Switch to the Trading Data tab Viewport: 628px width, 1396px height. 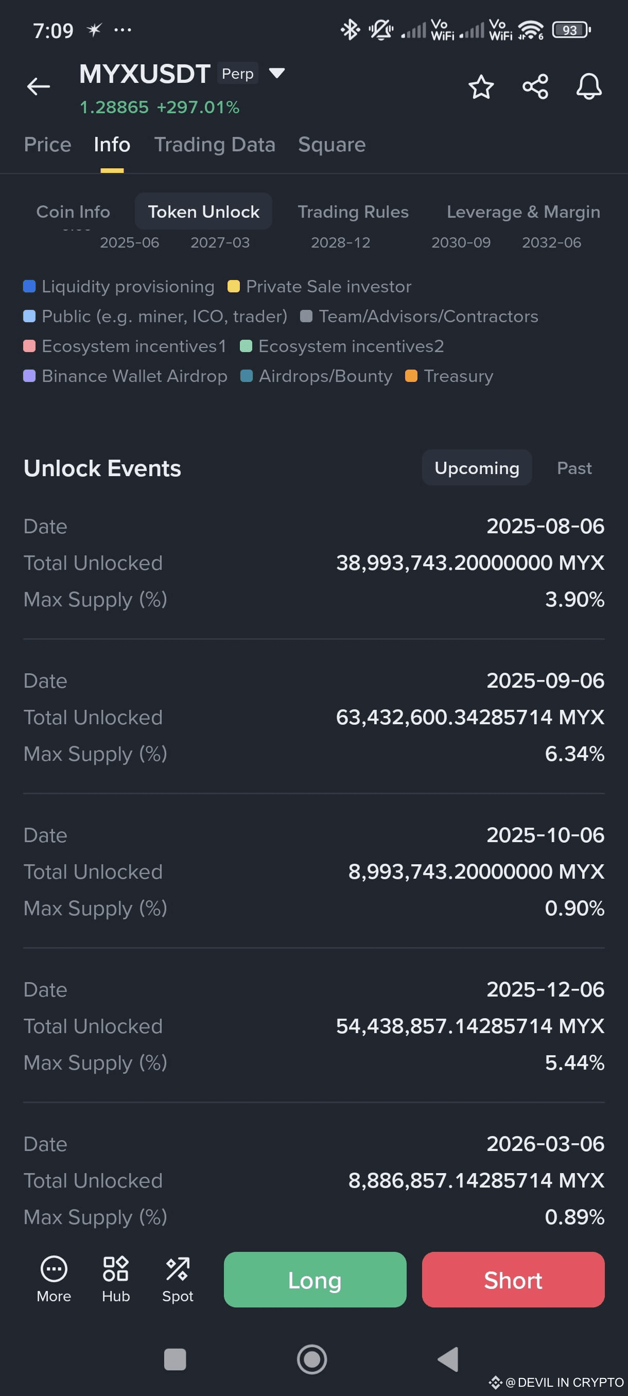[x=215, y=145]
